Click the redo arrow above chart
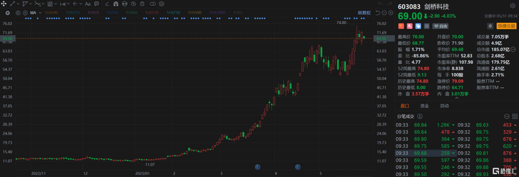 click(389, 4)
